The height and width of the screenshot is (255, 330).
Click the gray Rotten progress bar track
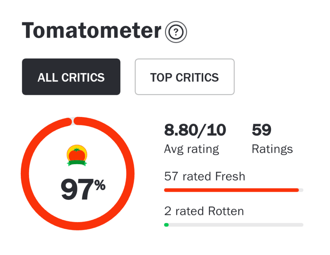(235, 225)
